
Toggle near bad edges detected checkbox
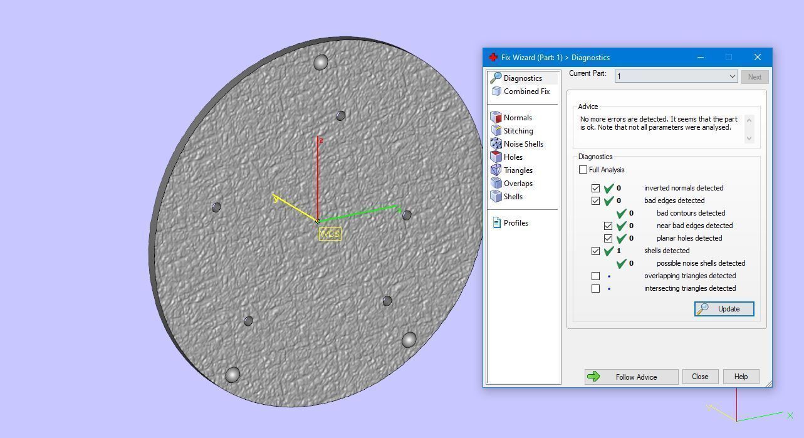click(x=608, y=226)
